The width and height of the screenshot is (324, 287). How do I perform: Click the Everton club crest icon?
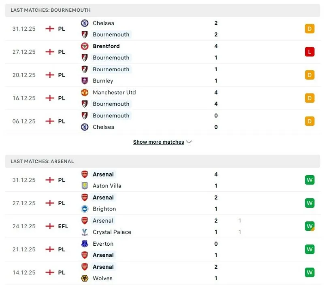coord(85,244)
